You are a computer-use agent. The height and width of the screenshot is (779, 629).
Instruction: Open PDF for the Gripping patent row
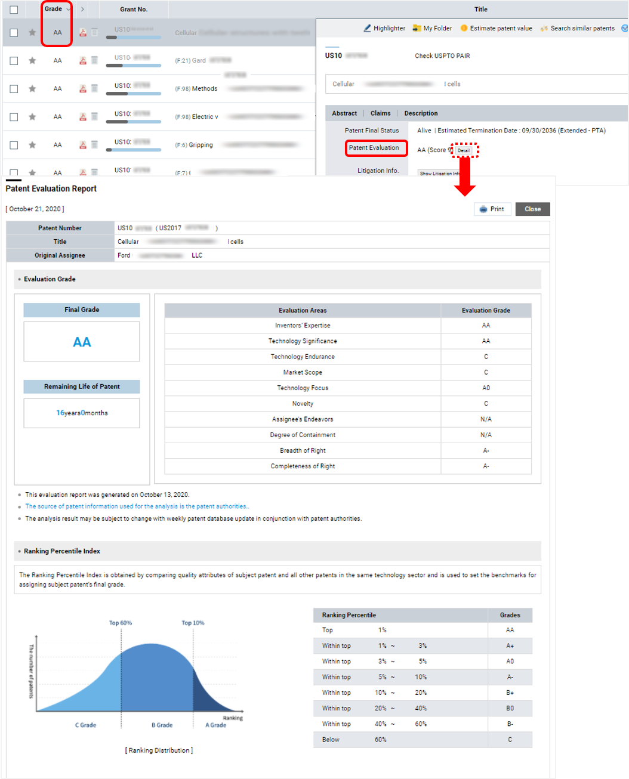(x=83, y=145)
